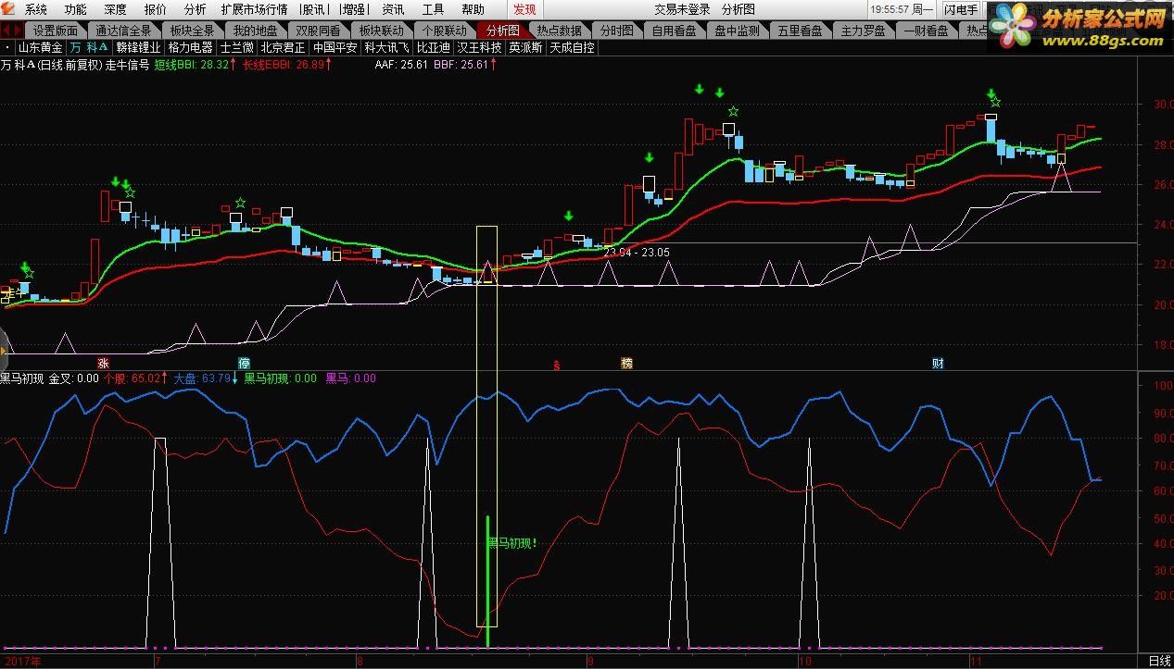Screen dimensions: 1174x669
Task: Switch to the 五里看盘 tab
Action: (800, 31)
